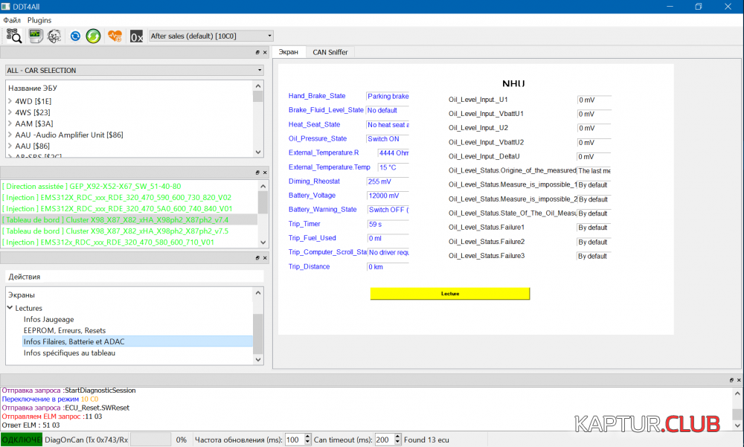Open the ALL - CAR SELECTION dropdown
This screenshot has width=744, height=447.
(135, 70)
